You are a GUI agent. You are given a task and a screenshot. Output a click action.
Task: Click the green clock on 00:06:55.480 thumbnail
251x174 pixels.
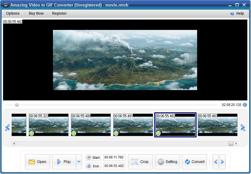click(73, 133)
